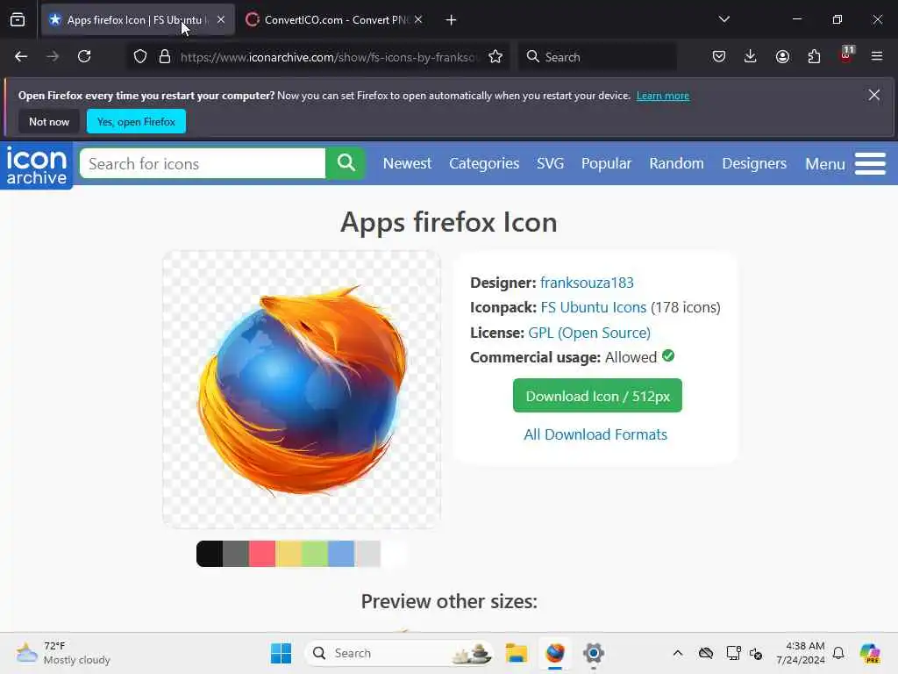Image resolution: width=898 pixels, height=674 pixels.
Task: Select the Apps firefox Icon tab
Action: (x=138, y=20)
